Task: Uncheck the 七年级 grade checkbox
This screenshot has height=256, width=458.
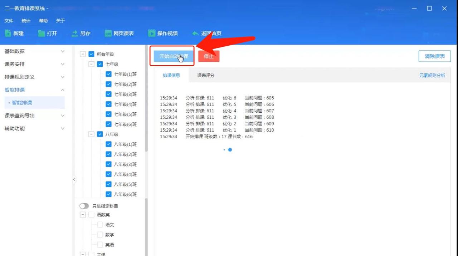Action: point(100,64)
